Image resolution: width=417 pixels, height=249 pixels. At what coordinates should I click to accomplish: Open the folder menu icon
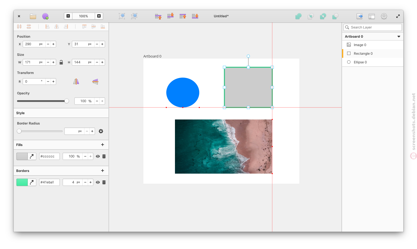click(33, 16)
